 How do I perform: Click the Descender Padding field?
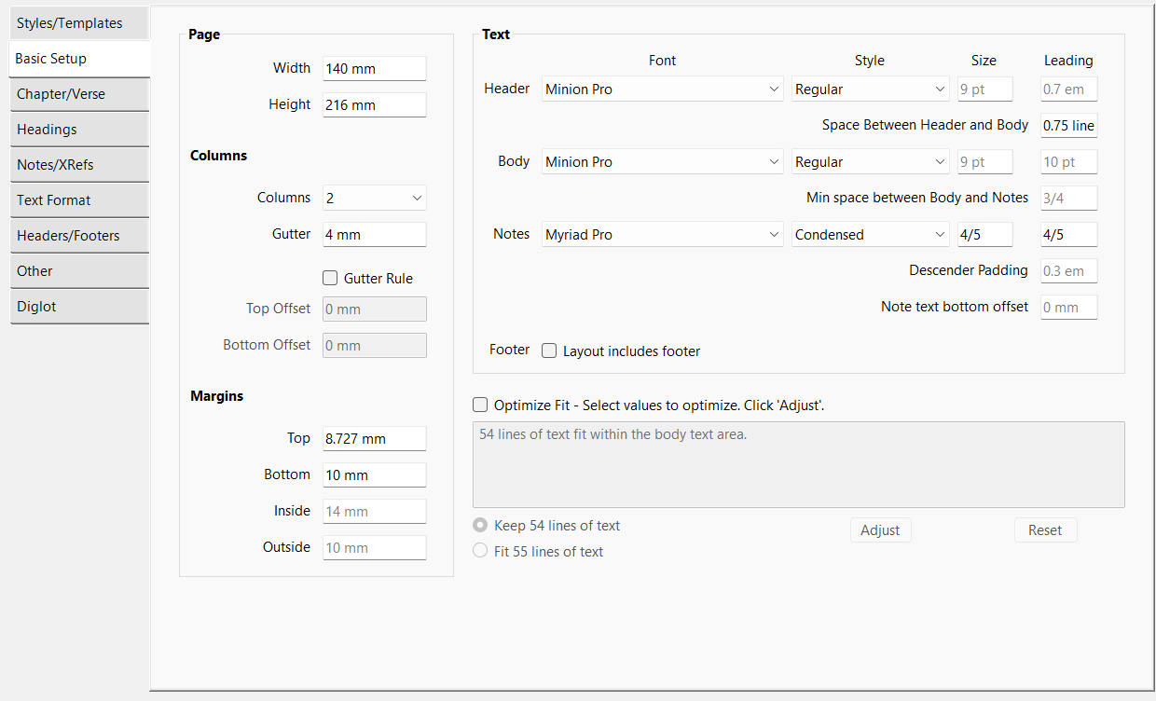[1068, 271]
